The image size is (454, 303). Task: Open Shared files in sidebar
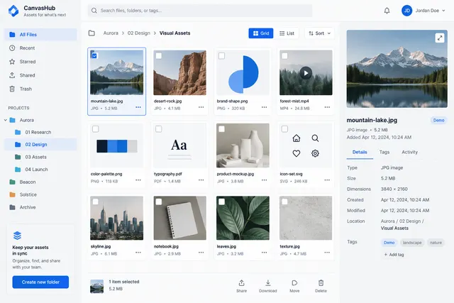[x=40, y=75]
